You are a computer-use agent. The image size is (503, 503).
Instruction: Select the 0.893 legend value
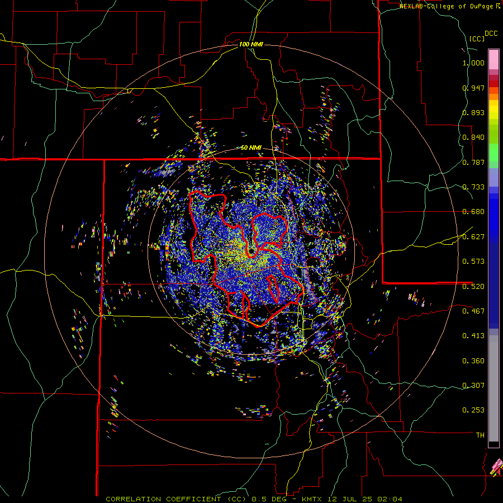473,112
